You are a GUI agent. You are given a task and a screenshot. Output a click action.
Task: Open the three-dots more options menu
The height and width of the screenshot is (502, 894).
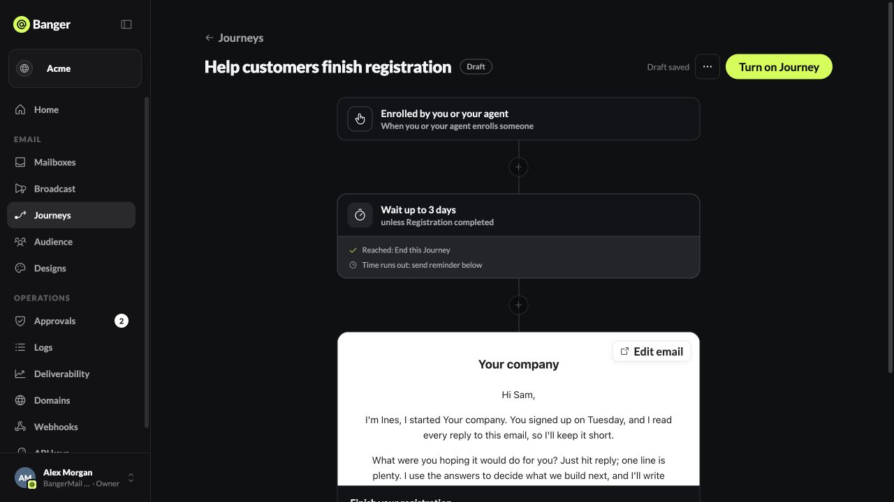coord(708,67)
